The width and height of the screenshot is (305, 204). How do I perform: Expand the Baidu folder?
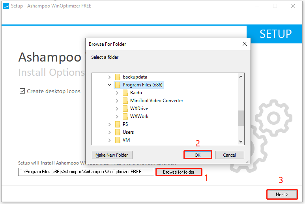pos(117,93)
